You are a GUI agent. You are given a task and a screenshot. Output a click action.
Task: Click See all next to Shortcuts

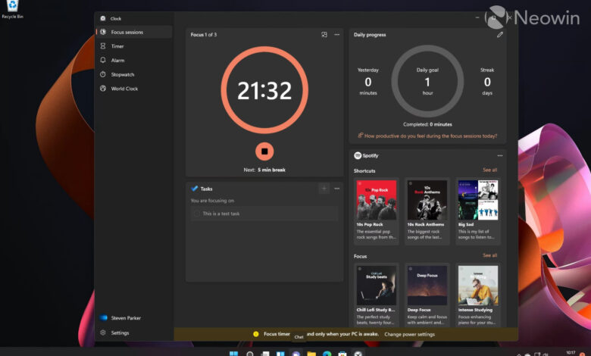(490, 170)
